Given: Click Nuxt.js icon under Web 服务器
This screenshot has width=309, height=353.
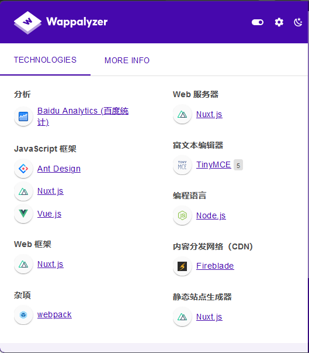Looking at the screenshot, I should pyautogui.click(x=182, y=114).
